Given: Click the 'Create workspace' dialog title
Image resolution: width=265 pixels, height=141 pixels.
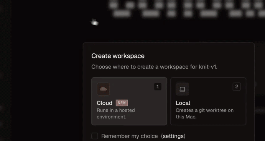Looking at the screenshot, I should (118, 56).
